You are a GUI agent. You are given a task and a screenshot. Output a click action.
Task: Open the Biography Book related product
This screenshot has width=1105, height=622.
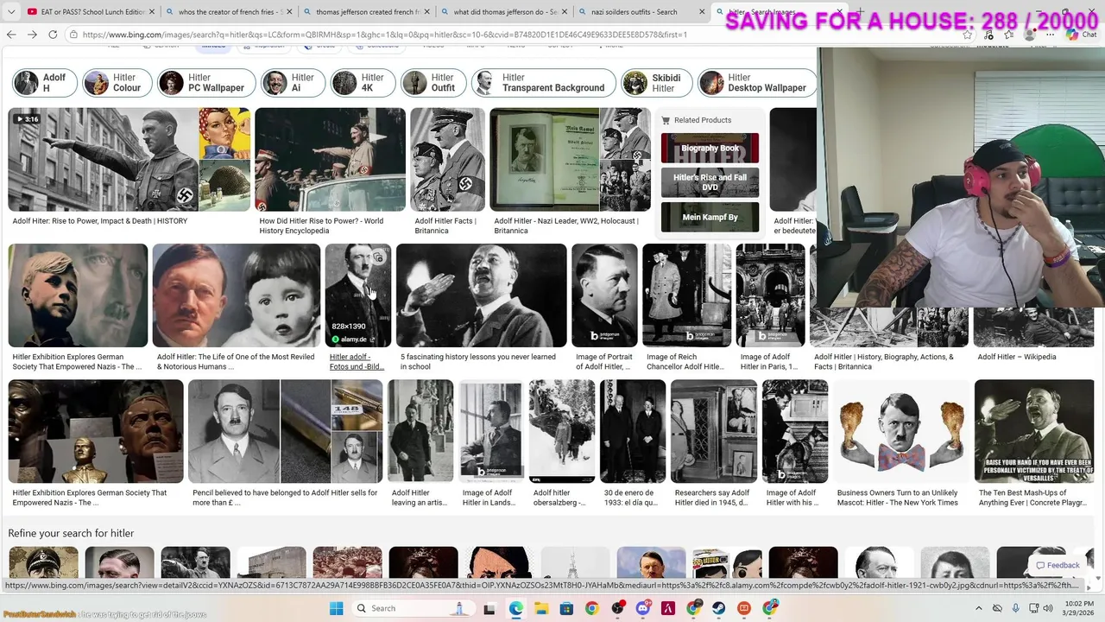point(710,148)
